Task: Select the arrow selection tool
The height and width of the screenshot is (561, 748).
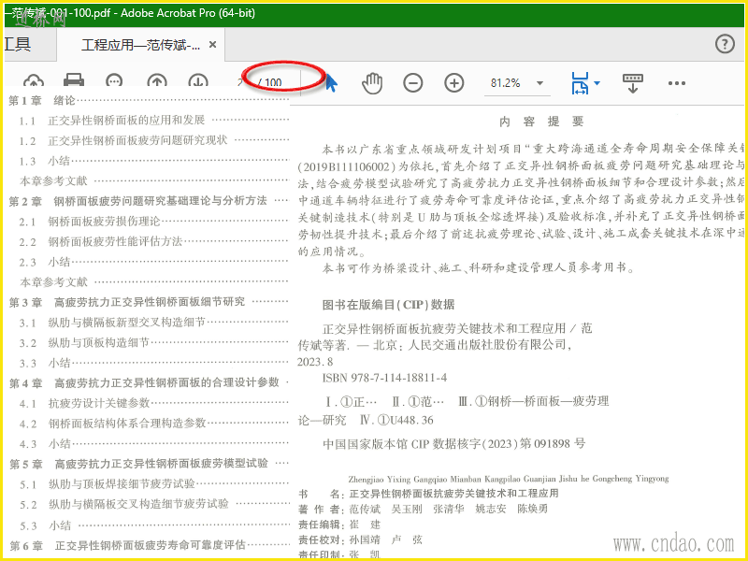Action: [331, 83]
